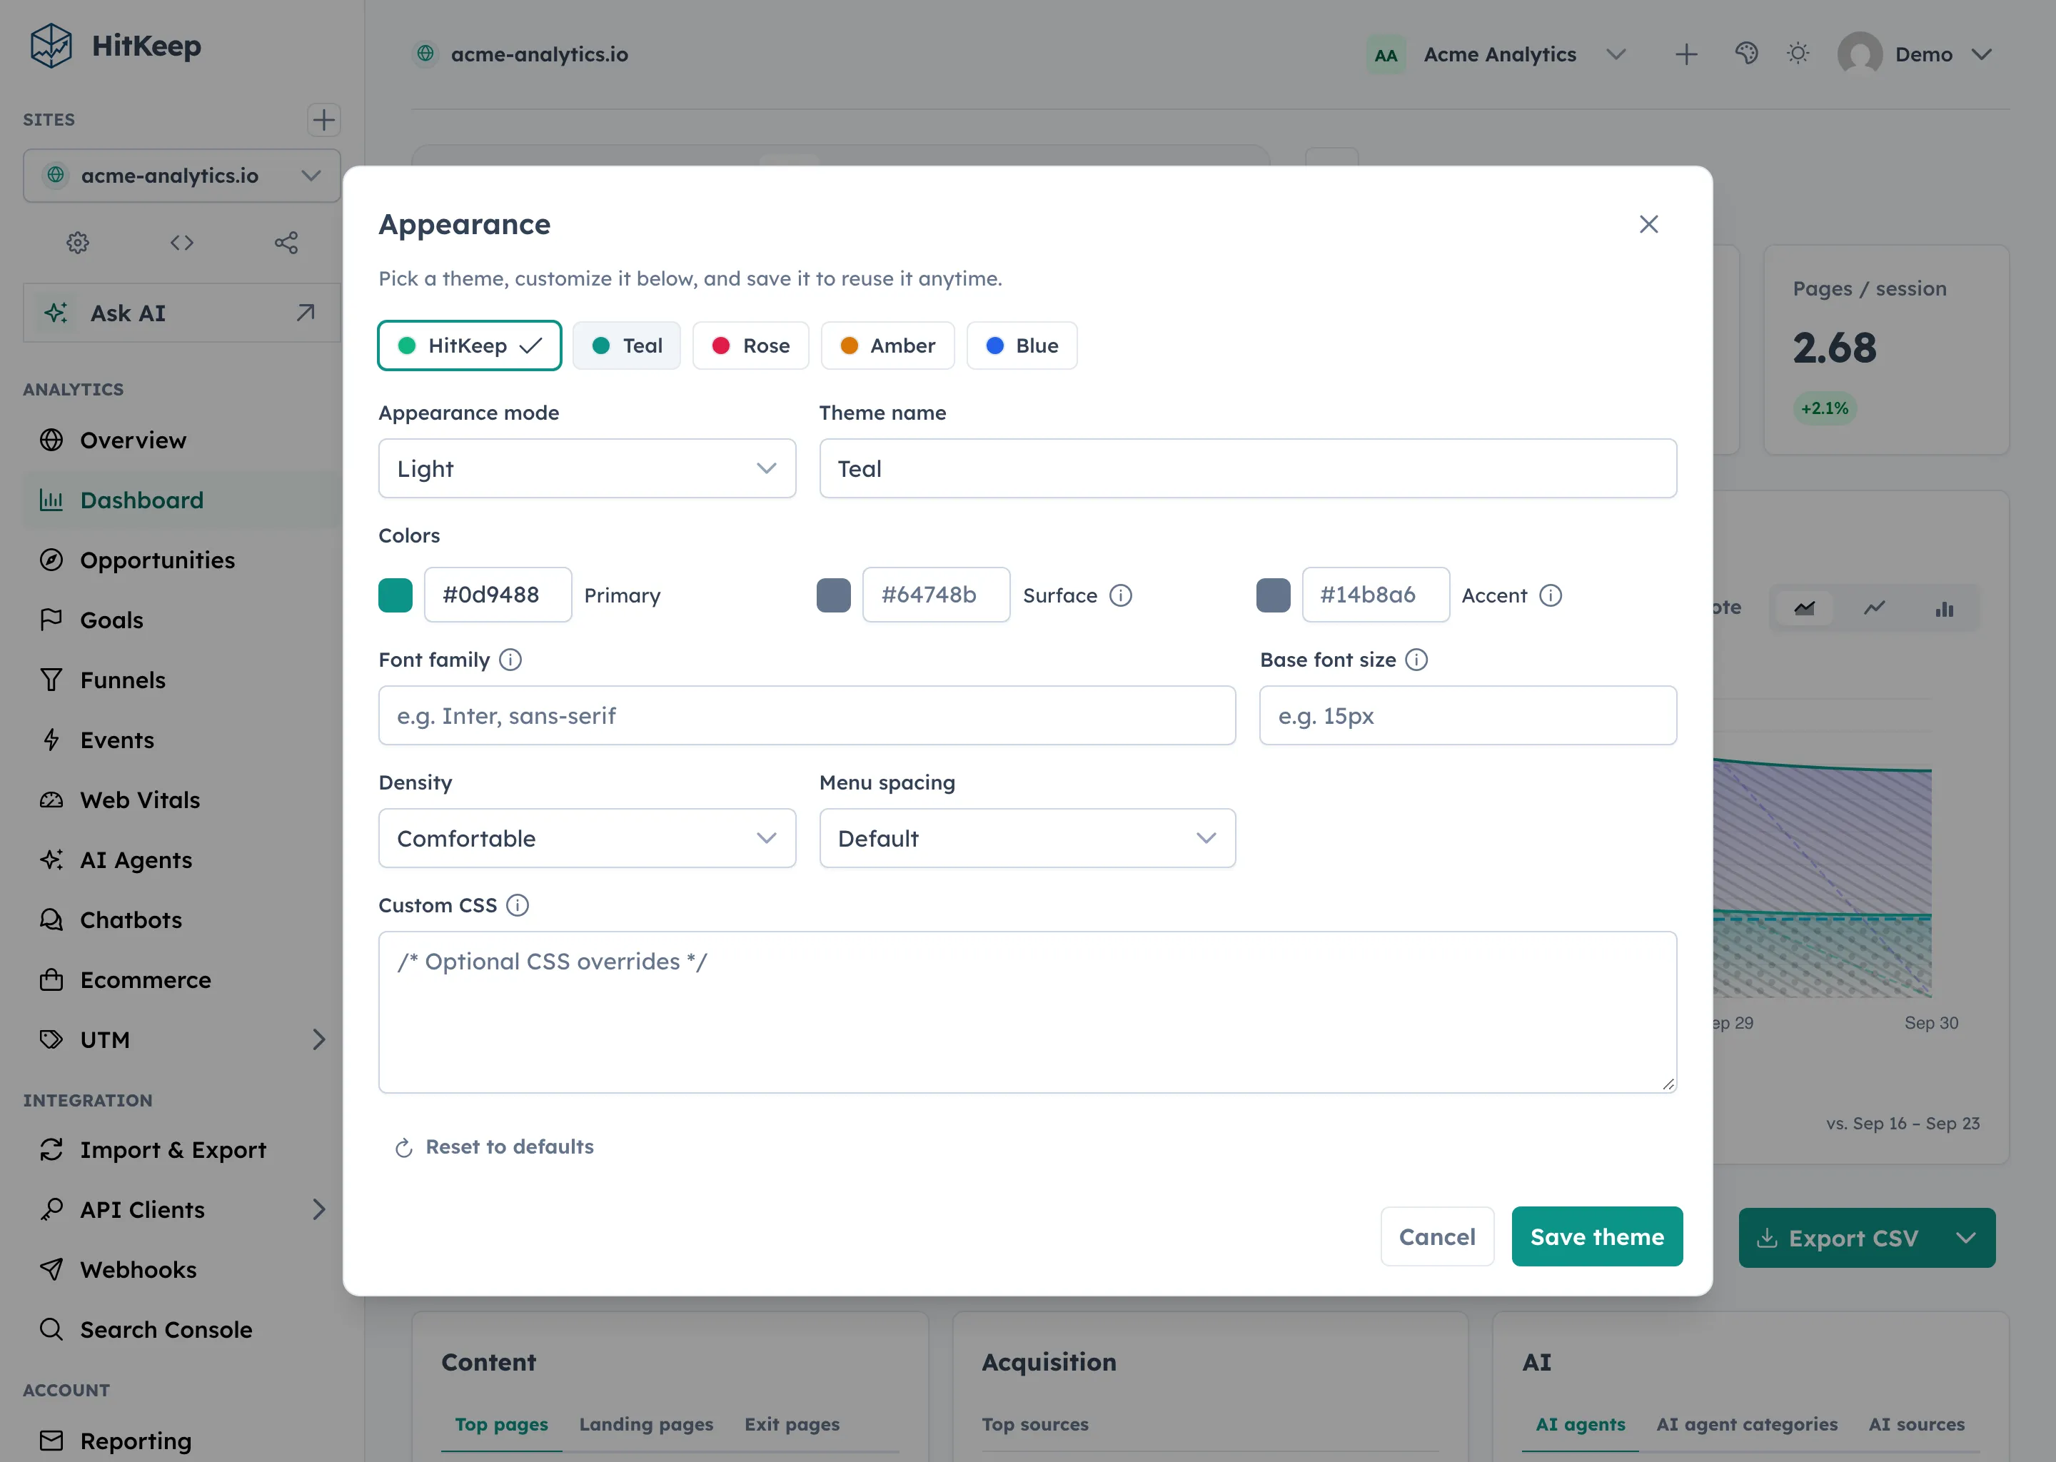Click the Save theme button
This screenshot has height=1462, width=2056.
click(x=1597, y=1236)
